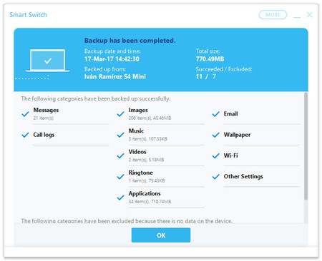The width and height of the screenshot is (322, 261).
Task: Click the Messages check mark
Action: [x=25, y=114]
